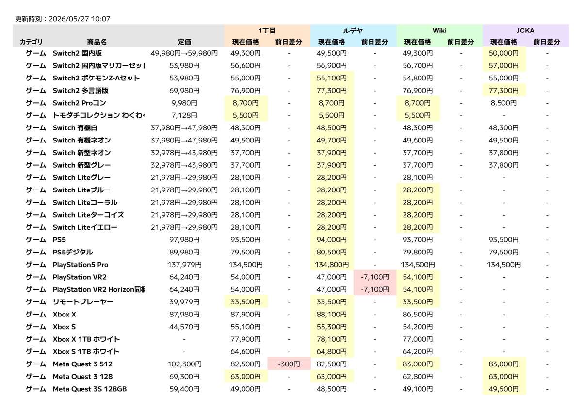Click ルデヤ 134,800円 price cell

click(332, 265)
